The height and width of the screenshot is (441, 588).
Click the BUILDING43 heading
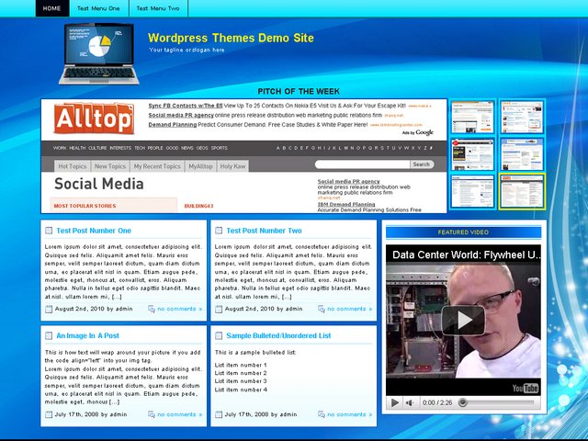[198, 206]
